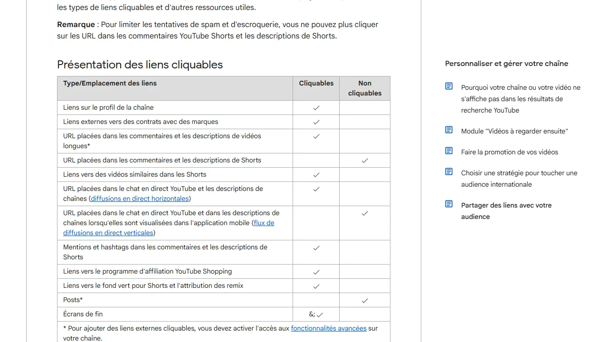Click 'Liens vers des vidéos similaires dans les Shorts'
The image size is (608, 342).
(135, 174)
